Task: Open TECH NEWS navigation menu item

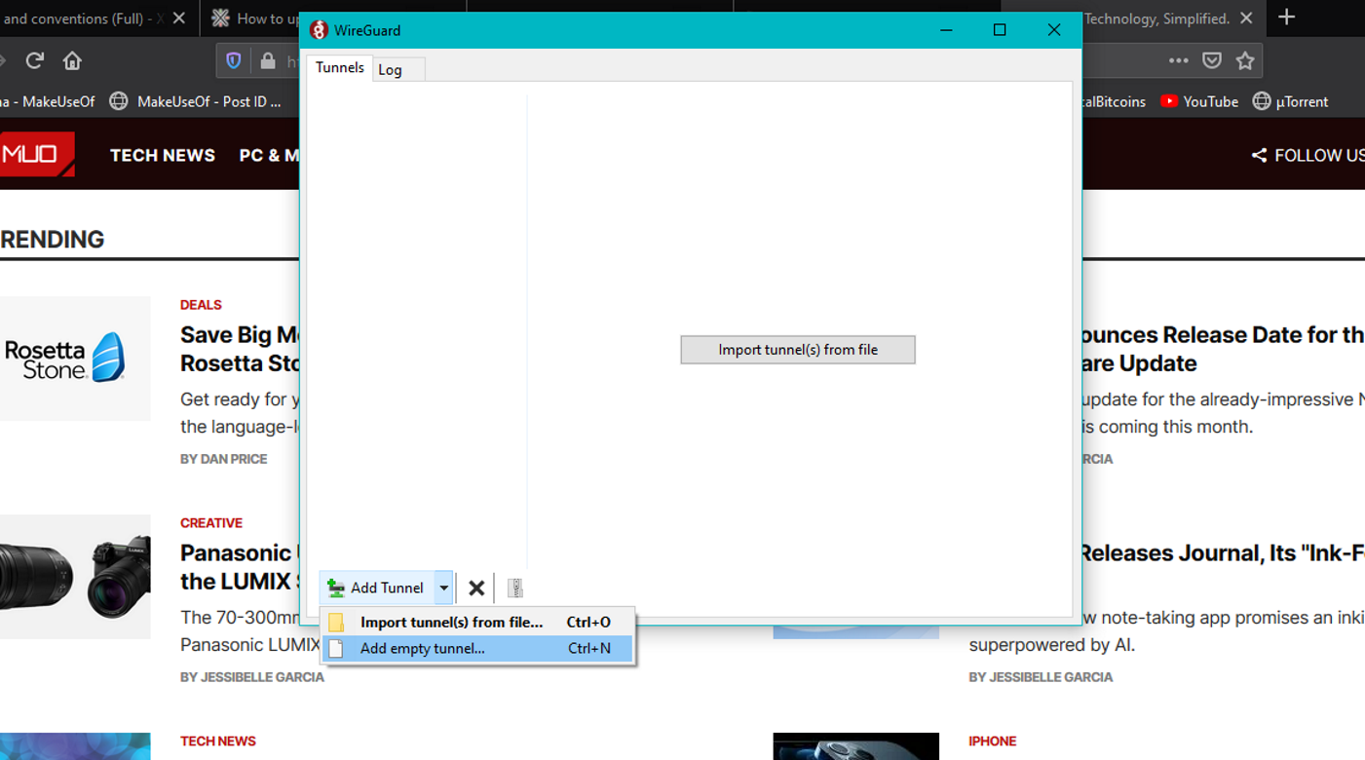Action: click(x=163, y=155)
